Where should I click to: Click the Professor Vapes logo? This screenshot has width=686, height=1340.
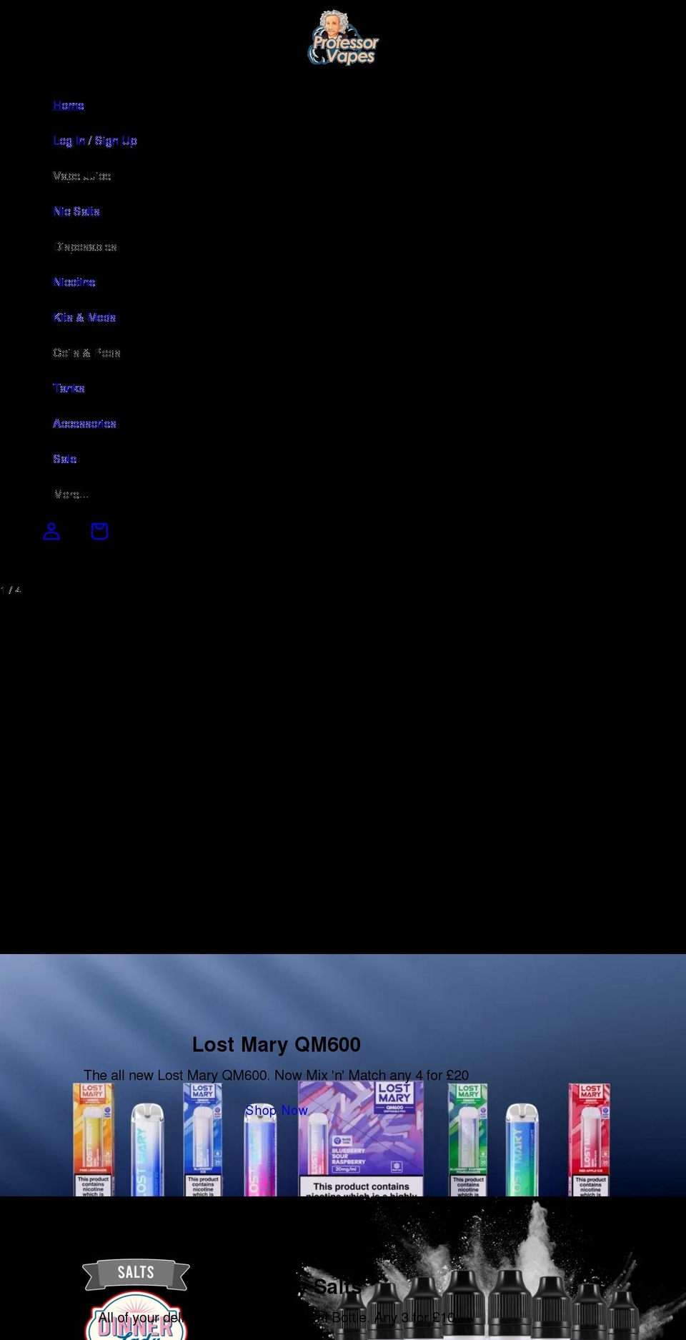point(343,39)
